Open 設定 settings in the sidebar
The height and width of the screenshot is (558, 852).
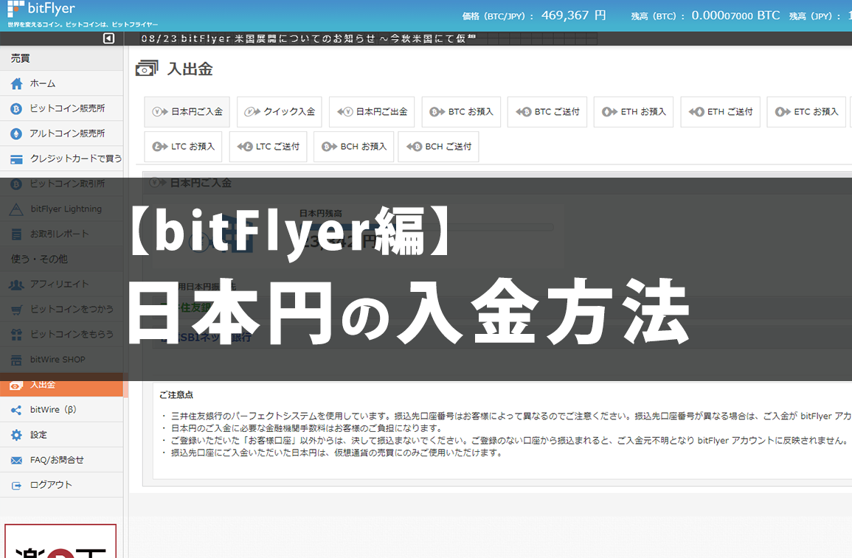[61, 435]
